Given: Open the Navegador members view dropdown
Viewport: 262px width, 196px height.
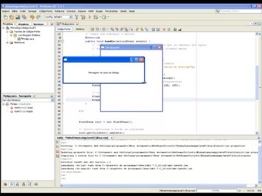Looking at the screenshot, I should point(28,100).
